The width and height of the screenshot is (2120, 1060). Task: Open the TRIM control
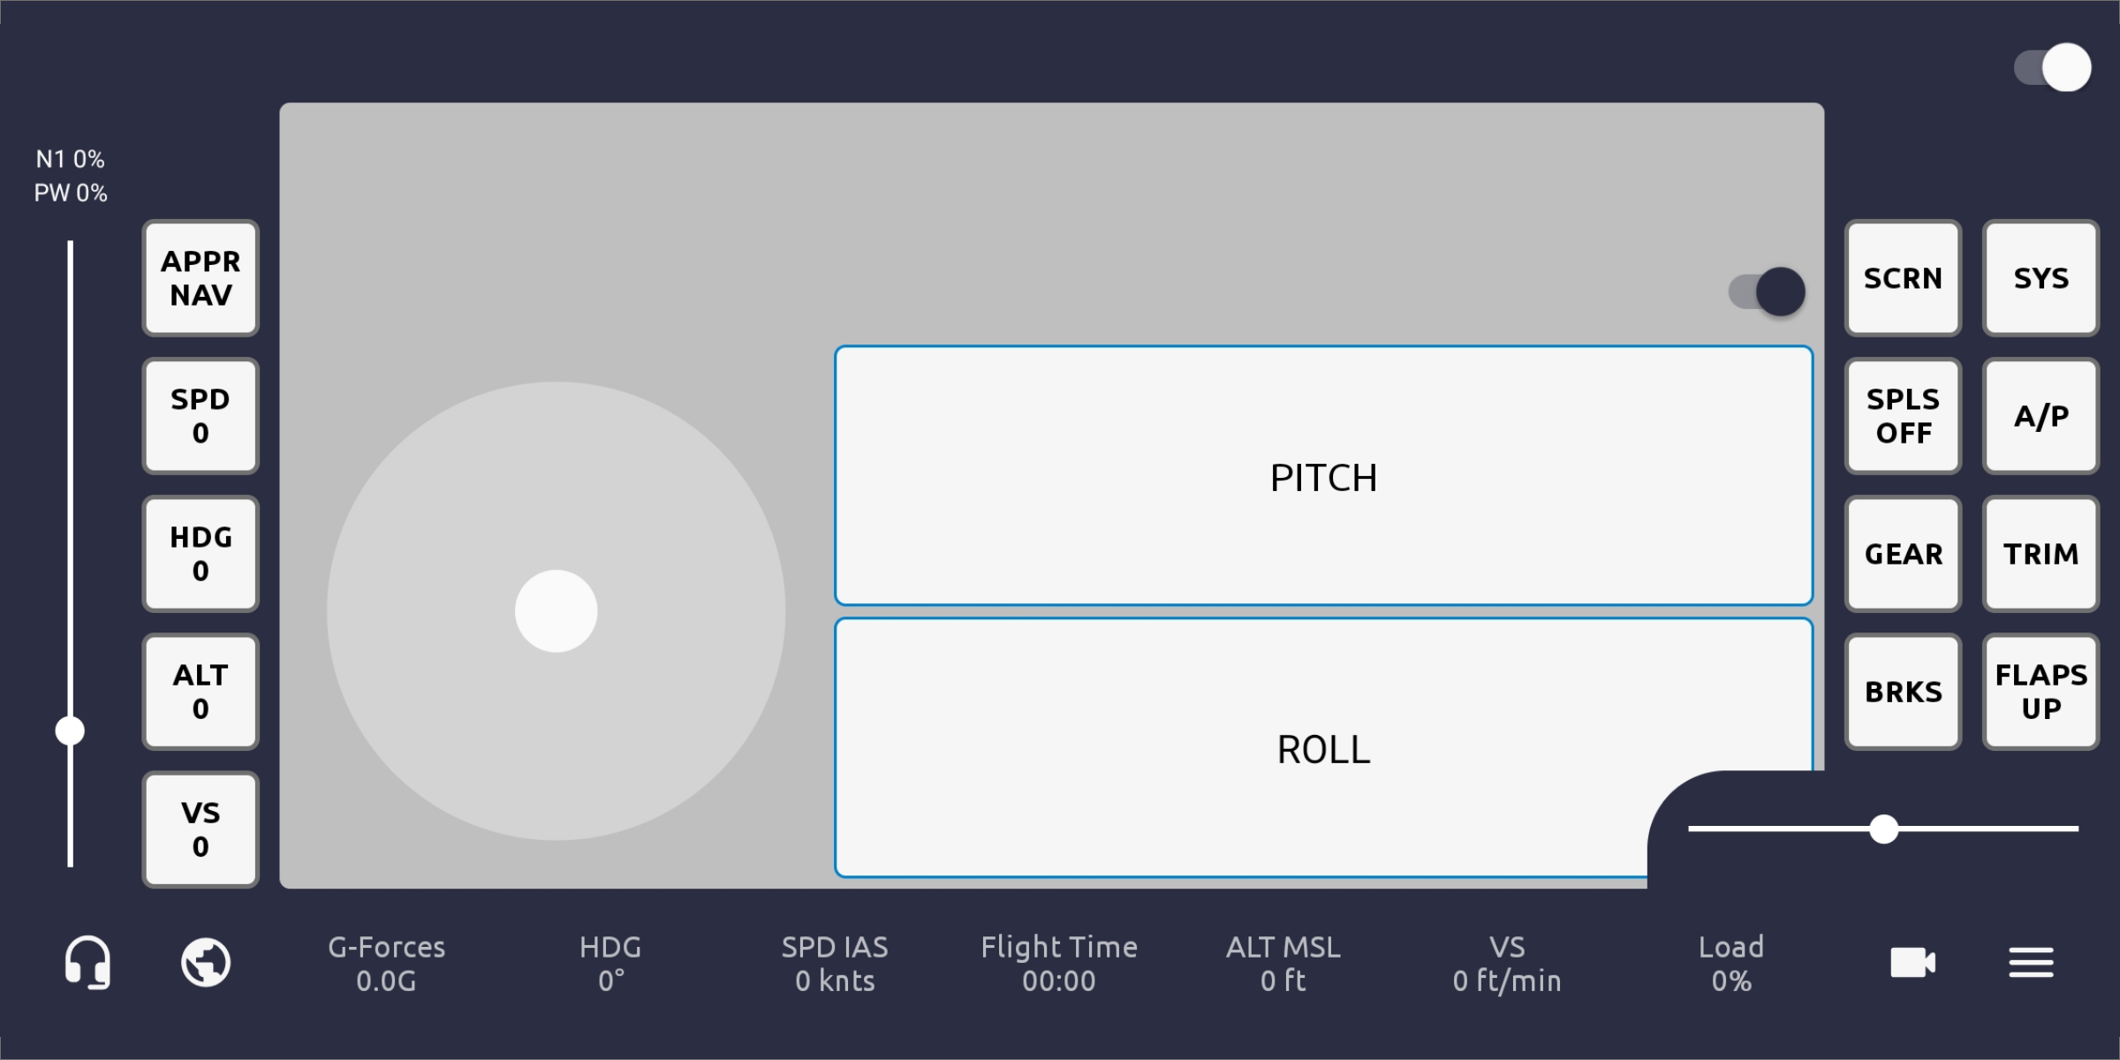point(2040,554)
